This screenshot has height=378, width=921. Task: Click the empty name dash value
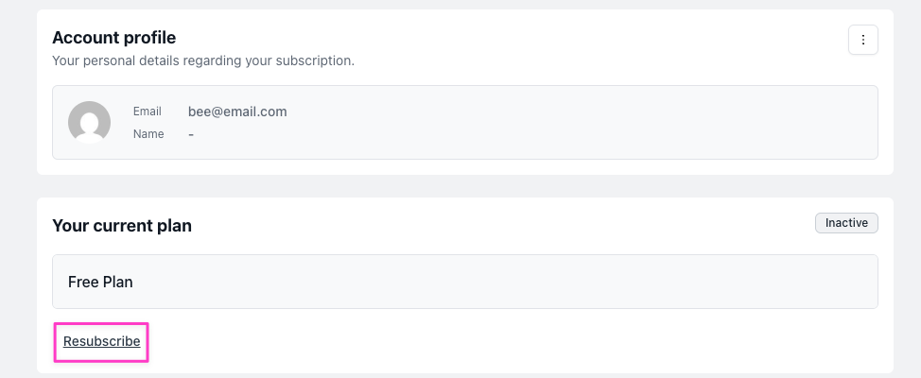tap(191, 134)
